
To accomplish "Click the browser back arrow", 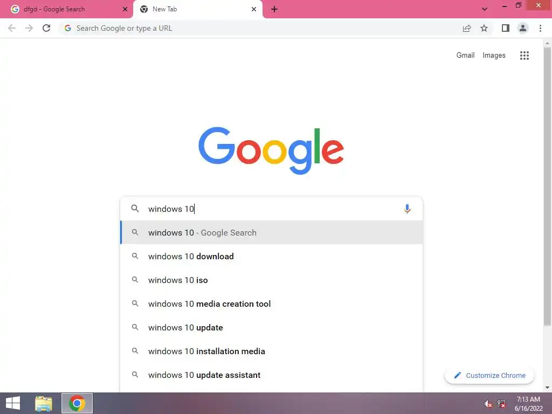I will point(12,28).
